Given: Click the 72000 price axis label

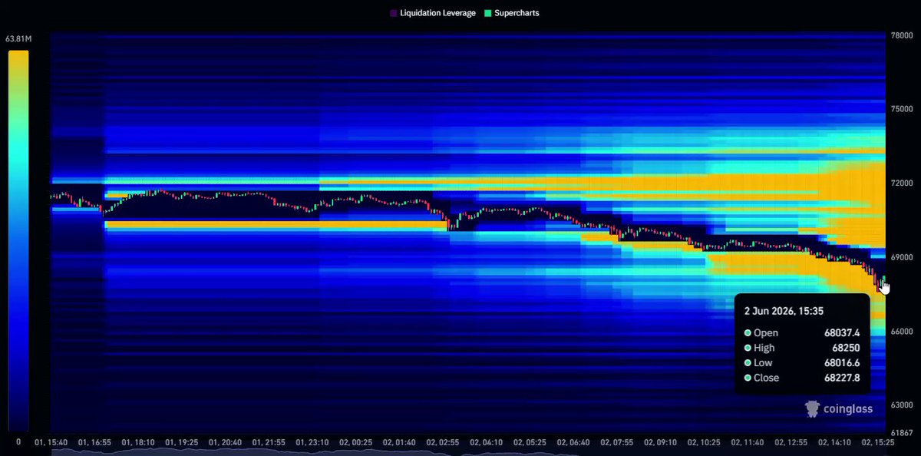Looking at the screenshot, I should pos(901,183).
